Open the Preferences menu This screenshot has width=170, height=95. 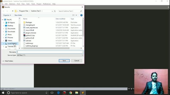[x=47, y=4]
